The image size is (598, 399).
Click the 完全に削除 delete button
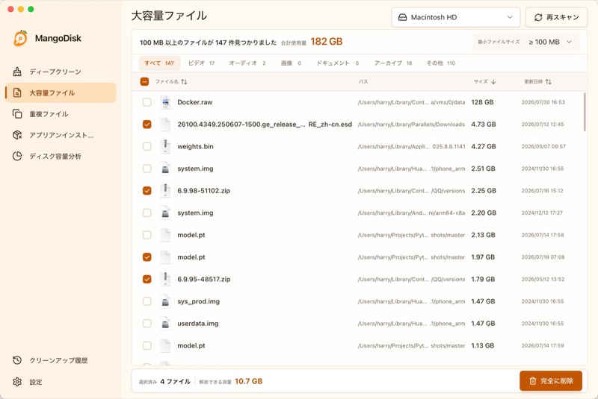551,381
